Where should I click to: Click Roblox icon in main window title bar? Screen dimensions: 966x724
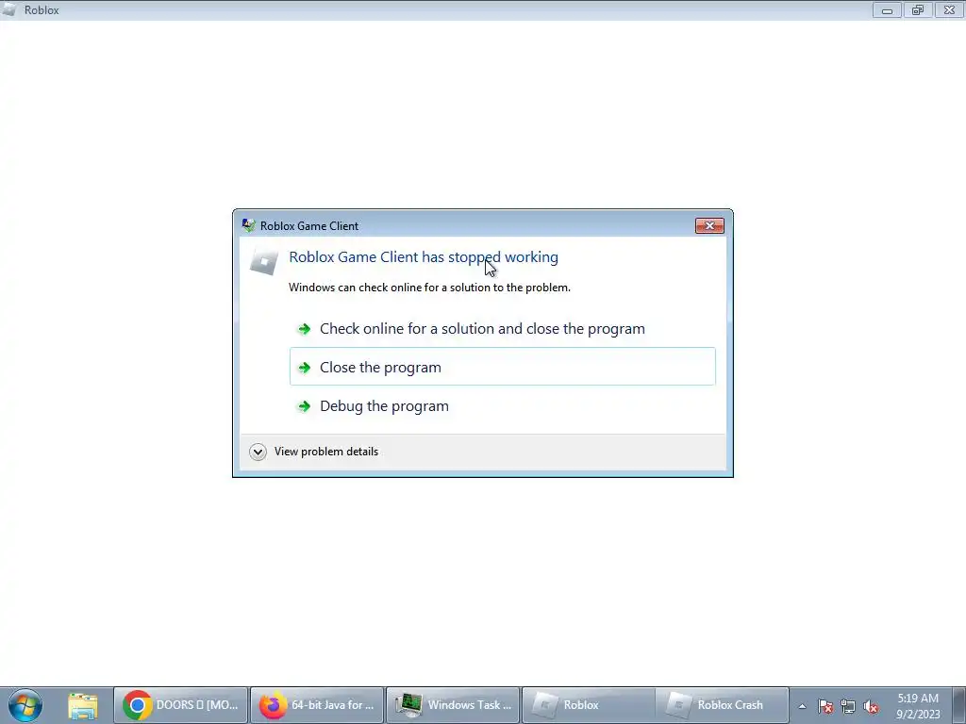point(9,9)
